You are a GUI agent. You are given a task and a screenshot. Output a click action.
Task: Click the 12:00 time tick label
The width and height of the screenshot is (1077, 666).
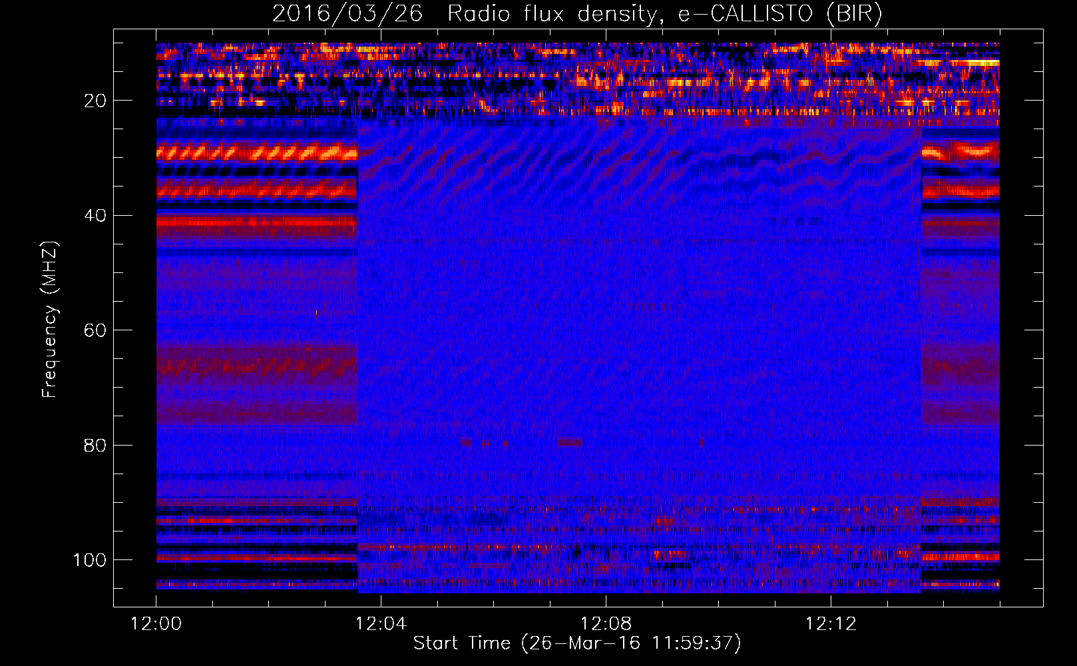pyautogui.click(x=156, y=624)
